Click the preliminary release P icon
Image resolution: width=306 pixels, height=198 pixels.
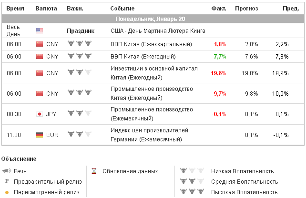7,181
